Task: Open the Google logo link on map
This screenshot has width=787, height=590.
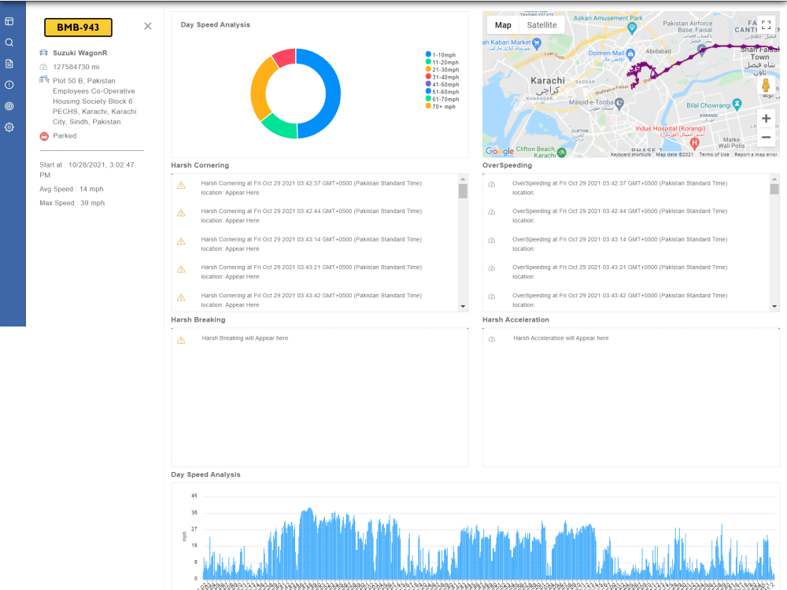Action: [x=500, y=151]
